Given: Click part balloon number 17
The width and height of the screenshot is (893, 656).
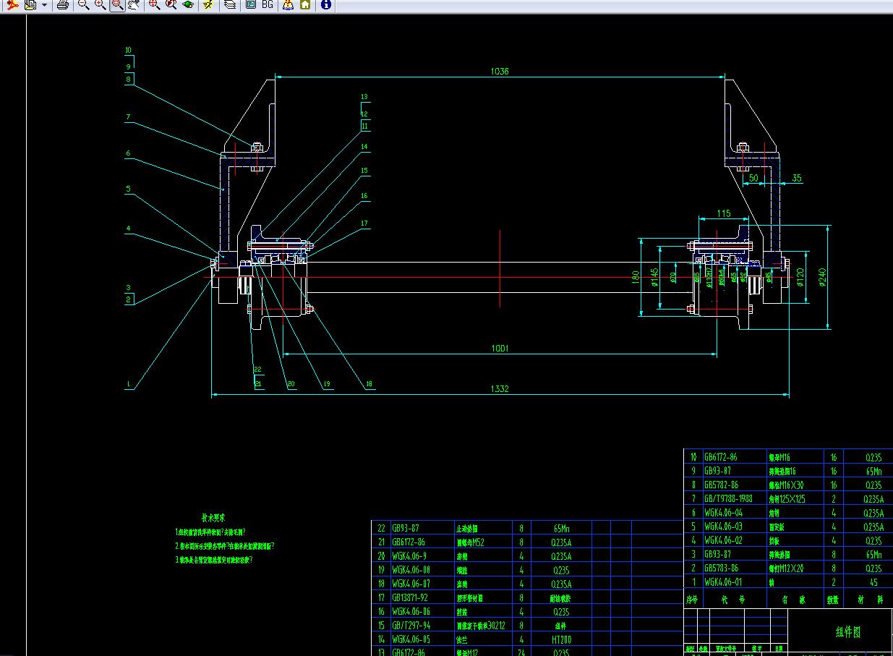Looking at the screenshot, I should point(364,223).
